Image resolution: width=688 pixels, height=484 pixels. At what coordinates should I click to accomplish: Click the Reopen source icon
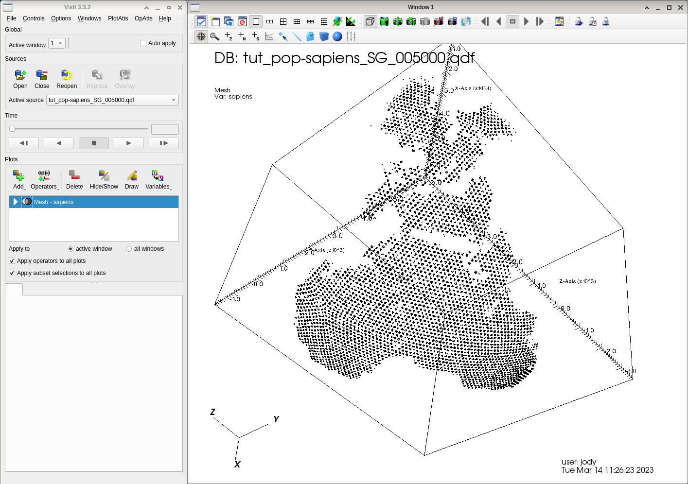(x=67, y=75)
